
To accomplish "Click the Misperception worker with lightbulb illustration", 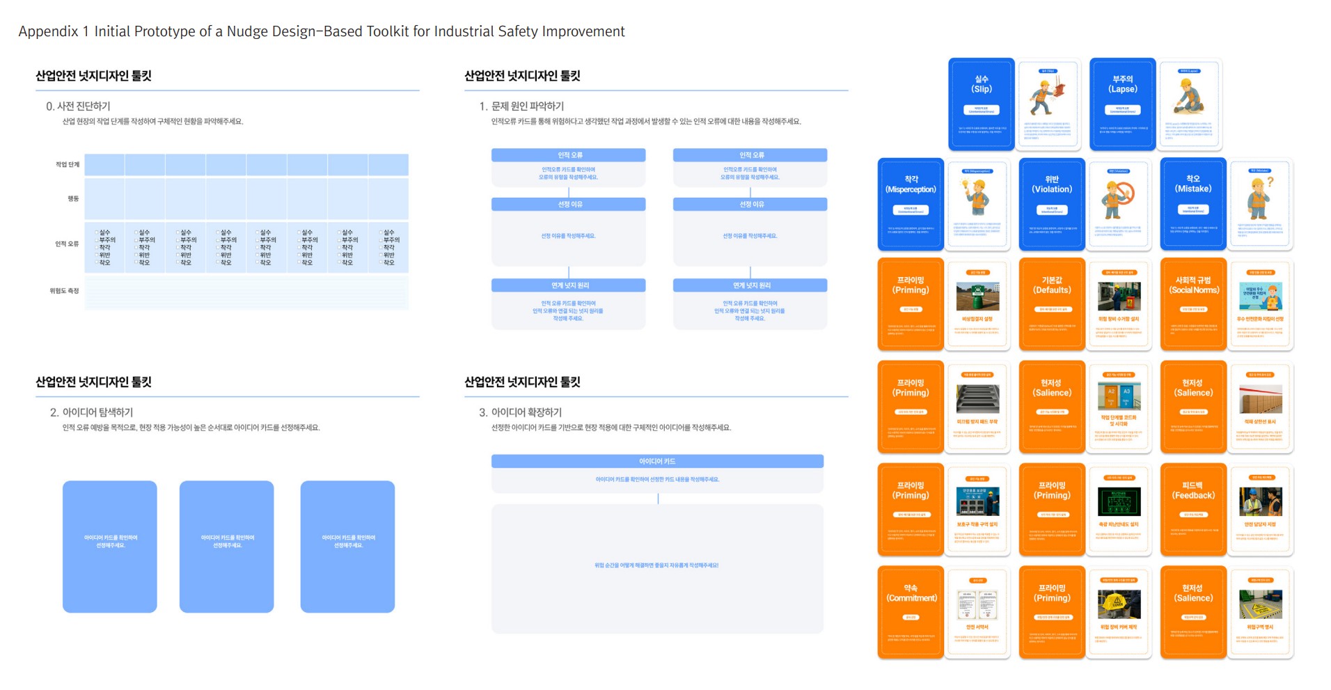I will point(977,197).
